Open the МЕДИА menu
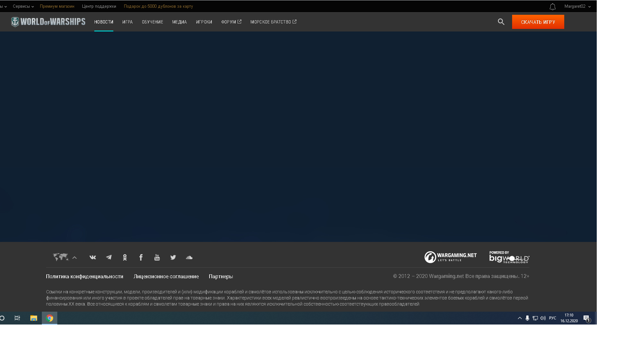Viewport: 618px width, 347px height. click(180, 22)
